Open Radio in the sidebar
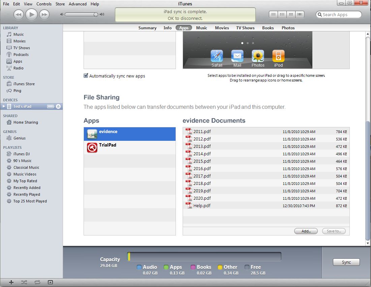371x287 pixels. pyautogui.click(x=18, y=68)
